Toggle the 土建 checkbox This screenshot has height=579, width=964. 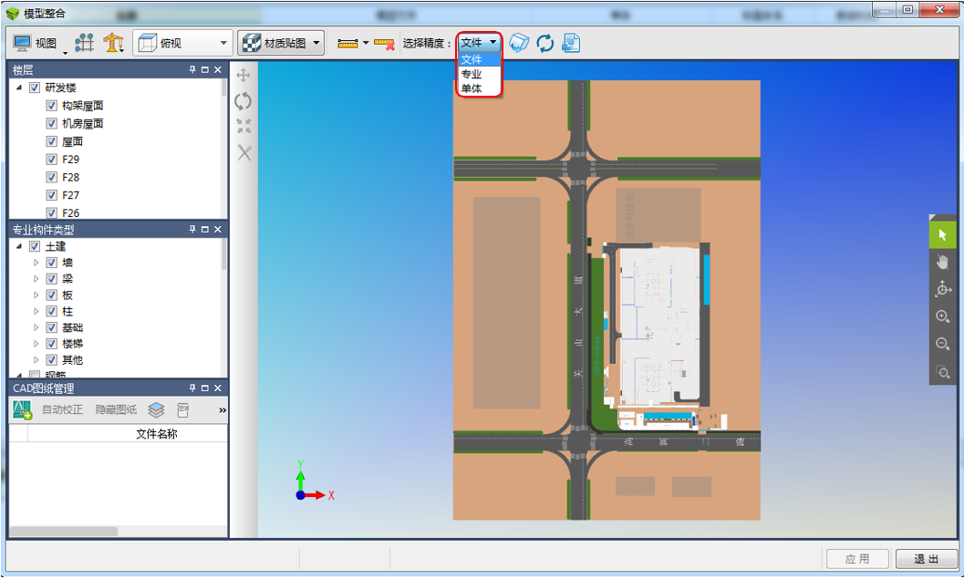click(x=35, y=246)
